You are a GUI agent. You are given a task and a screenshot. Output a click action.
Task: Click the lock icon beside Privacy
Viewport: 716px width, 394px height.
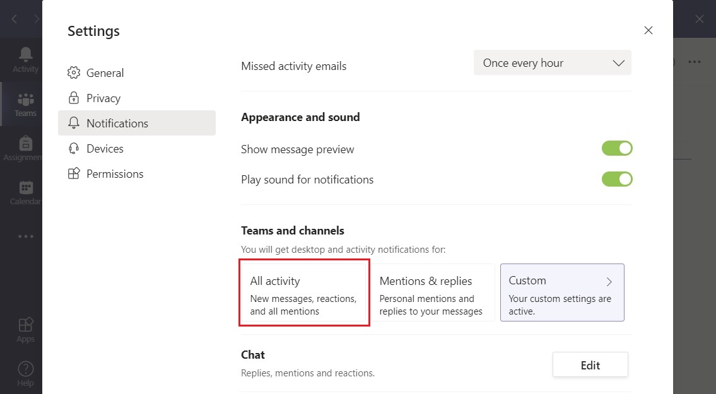(x=74, y=98)
